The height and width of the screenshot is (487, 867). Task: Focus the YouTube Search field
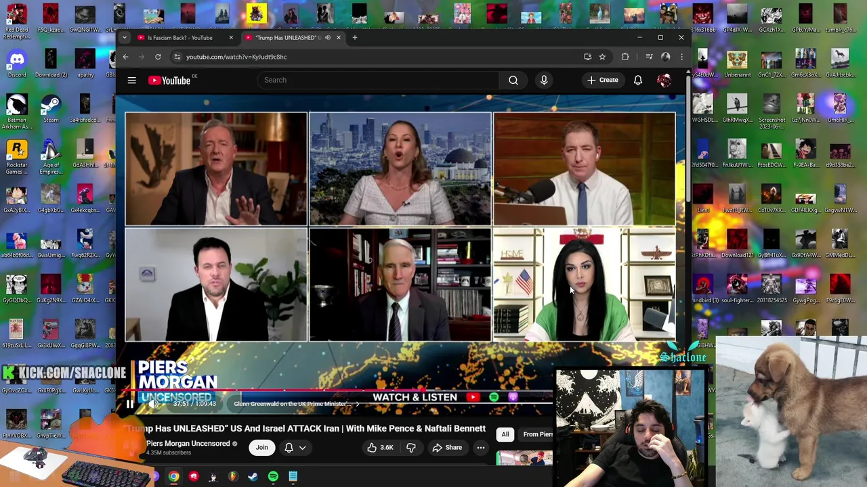(379, 80)
